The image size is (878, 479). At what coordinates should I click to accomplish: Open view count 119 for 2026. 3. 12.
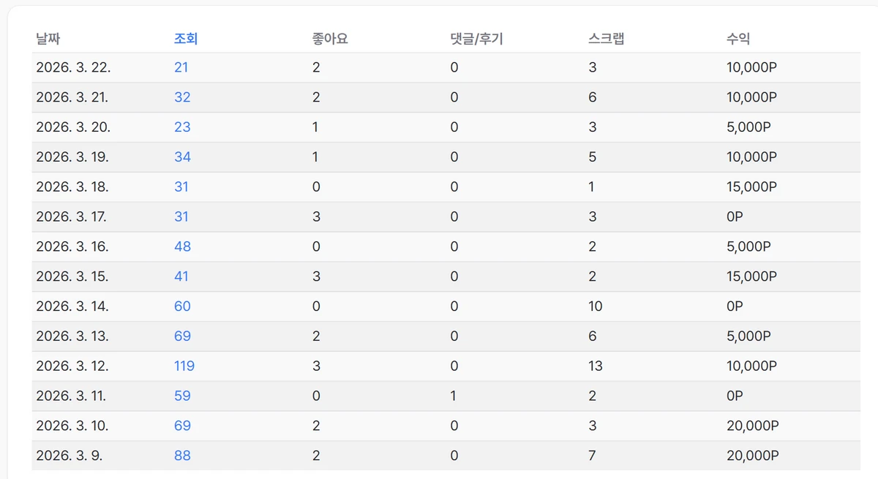click(x=184, y=366)
